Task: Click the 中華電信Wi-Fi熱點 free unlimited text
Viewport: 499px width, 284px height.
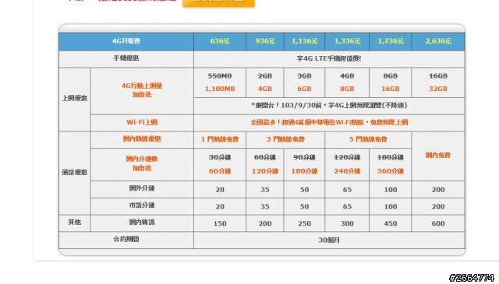Action: pos(329,122)
